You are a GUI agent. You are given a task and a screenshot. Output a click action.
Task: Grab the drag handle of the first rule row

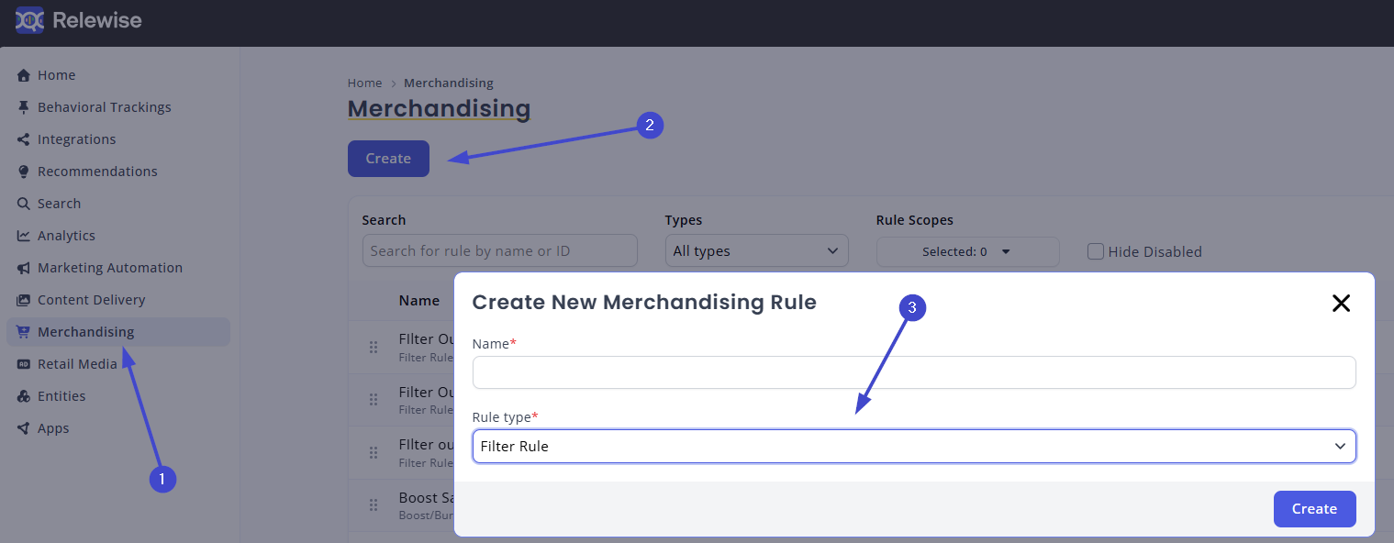(374, 347)
